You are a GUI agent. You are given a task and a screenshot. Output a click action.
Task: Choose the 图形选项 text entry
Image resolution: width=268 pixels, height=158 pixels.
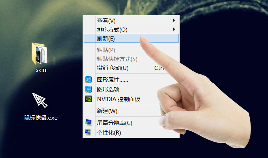point(108,89)
